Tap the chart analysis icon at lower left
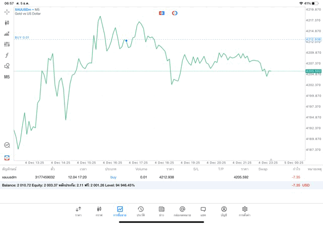 (7, 145)
